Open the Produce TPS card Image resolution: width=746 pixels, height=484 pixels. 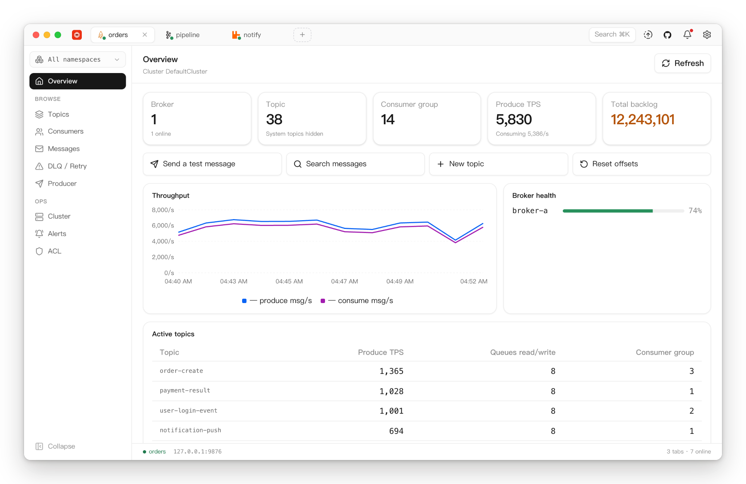pos(542,118)
